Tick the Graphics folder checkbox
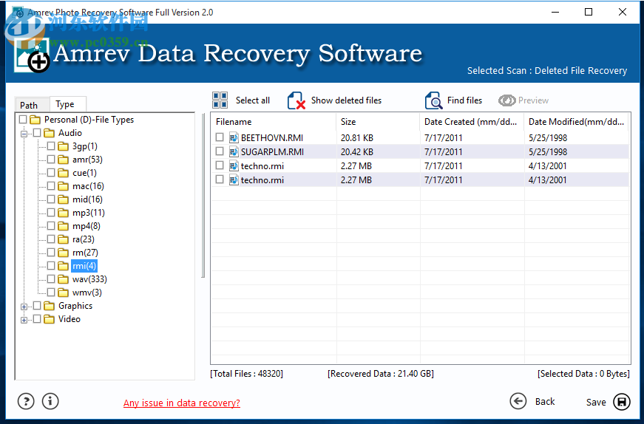 (37, 305)
